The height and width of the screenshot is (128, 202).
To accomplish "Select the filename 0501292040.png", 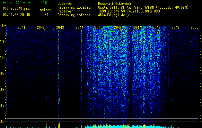I will [x=16, y=8].
